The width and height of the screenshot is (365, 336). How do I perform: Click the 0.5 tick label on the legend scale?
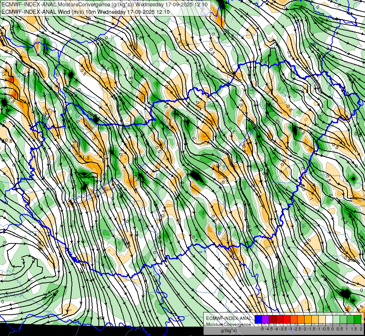point(340,329)
